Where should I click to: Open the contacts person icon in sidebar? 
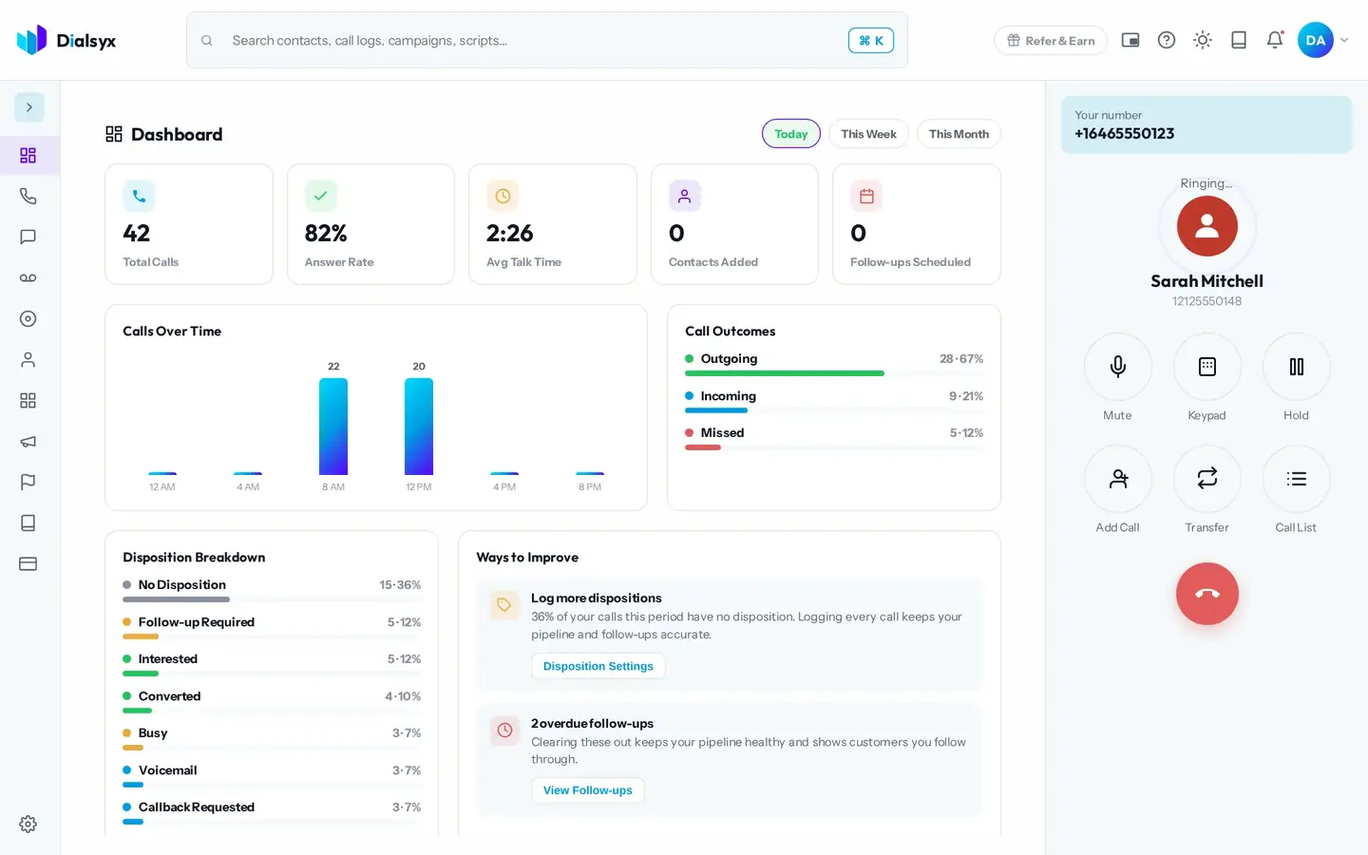(28, 360)
